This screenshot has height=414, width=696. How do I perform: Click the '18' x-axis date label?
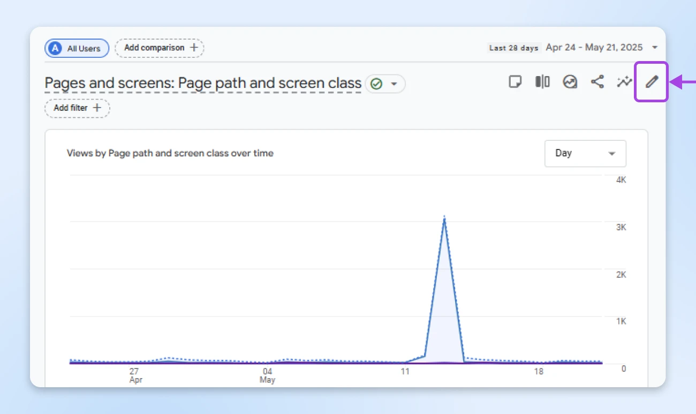(x=539, y=371)
